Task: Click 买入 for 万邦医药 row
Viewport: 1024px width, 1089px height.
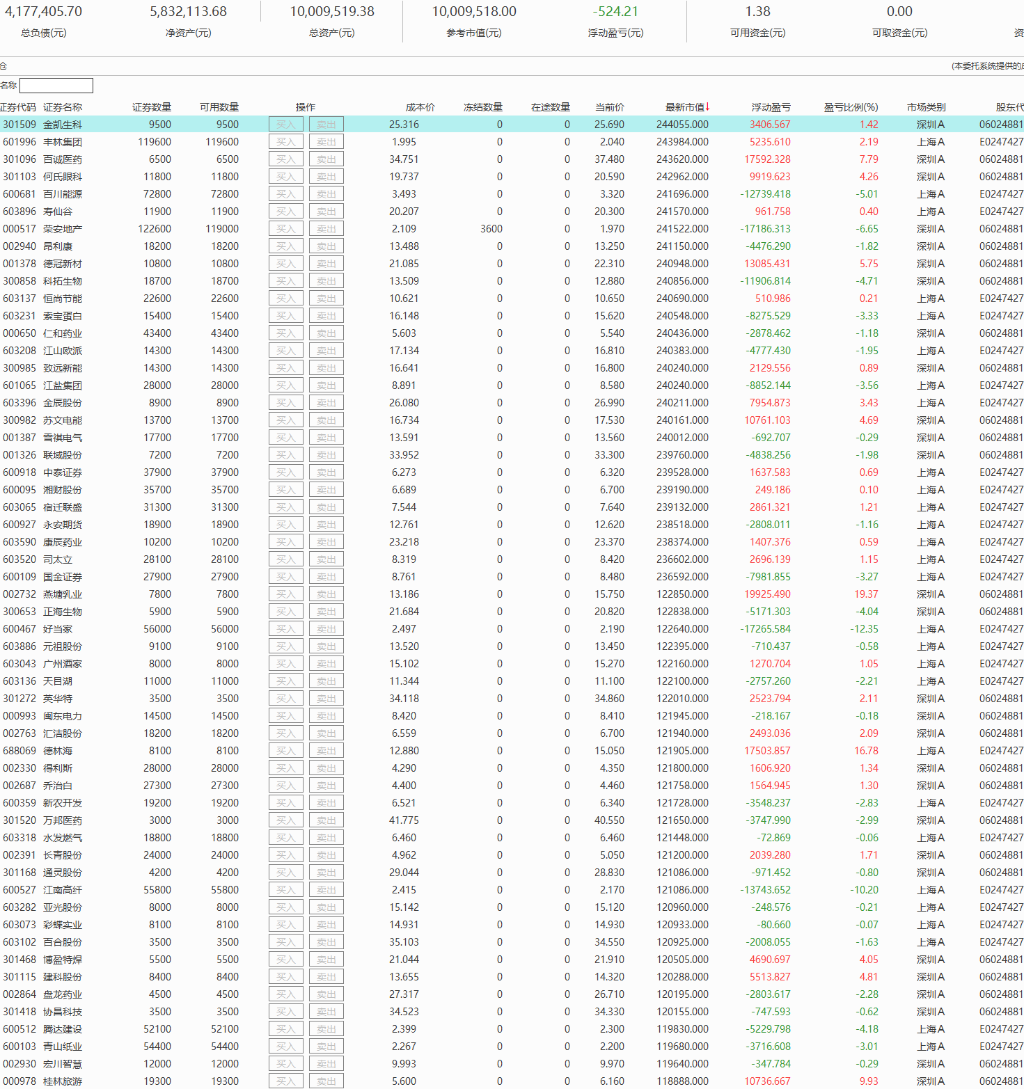Action: click(x=286, y=820)
